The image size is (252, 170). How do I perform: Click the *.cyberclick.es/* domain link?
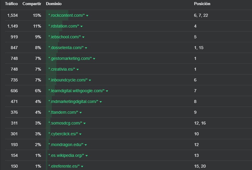(x=63, y=134)
